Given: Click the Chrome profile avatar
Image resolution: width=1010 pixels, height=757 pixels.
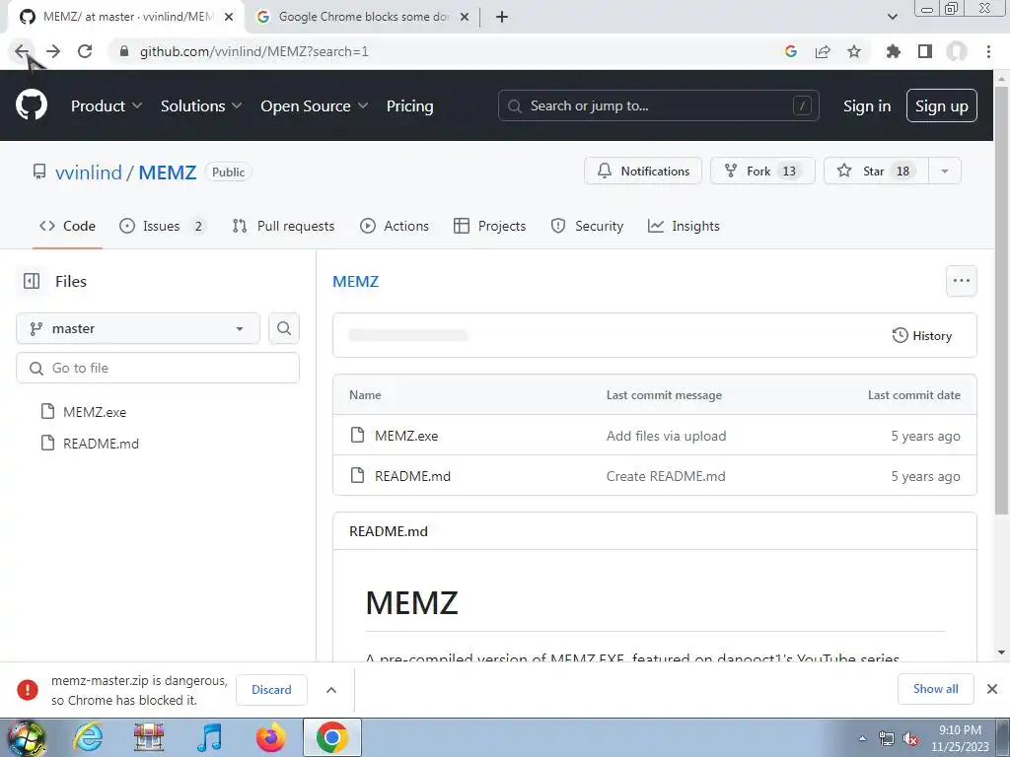Looking at the screenshot, I should [x=957, y=51].
